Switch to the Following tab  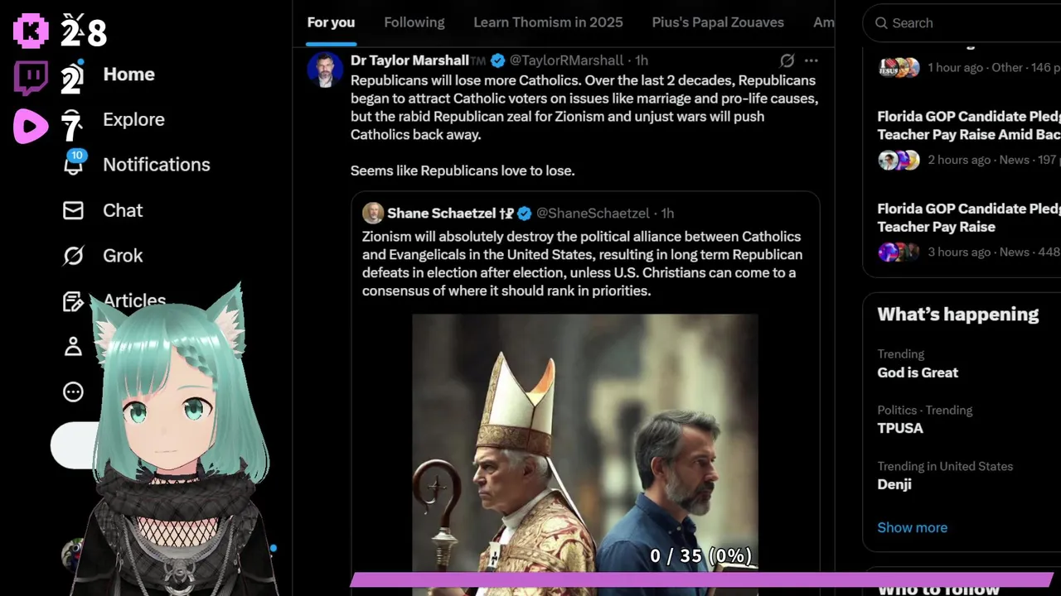tap(414, 22)
